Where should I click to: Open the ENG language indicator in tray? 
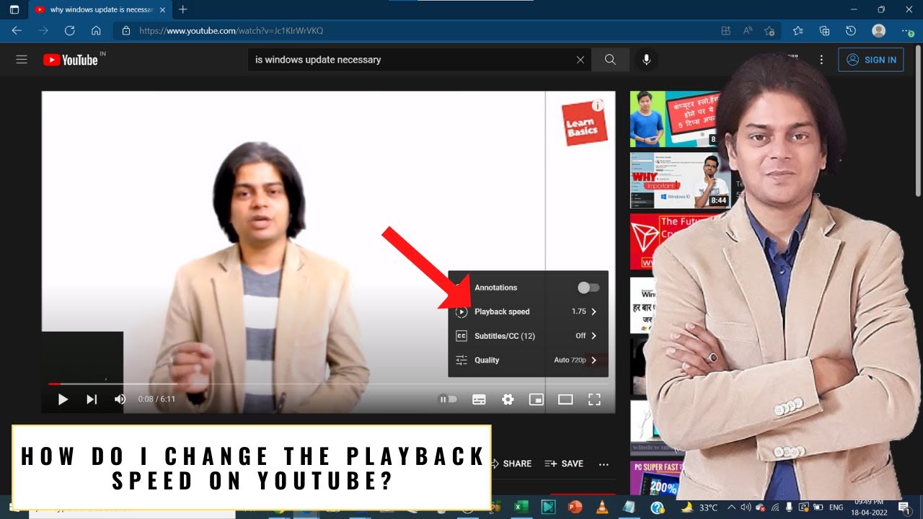(836, 507)
